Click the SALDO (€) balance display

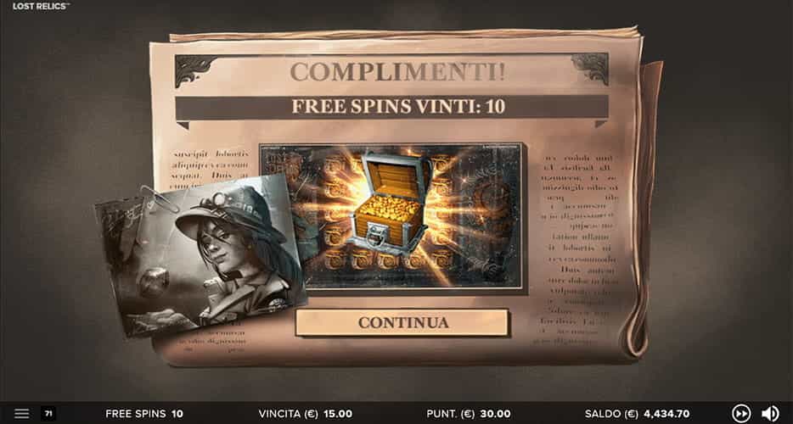tap(638, 414)
